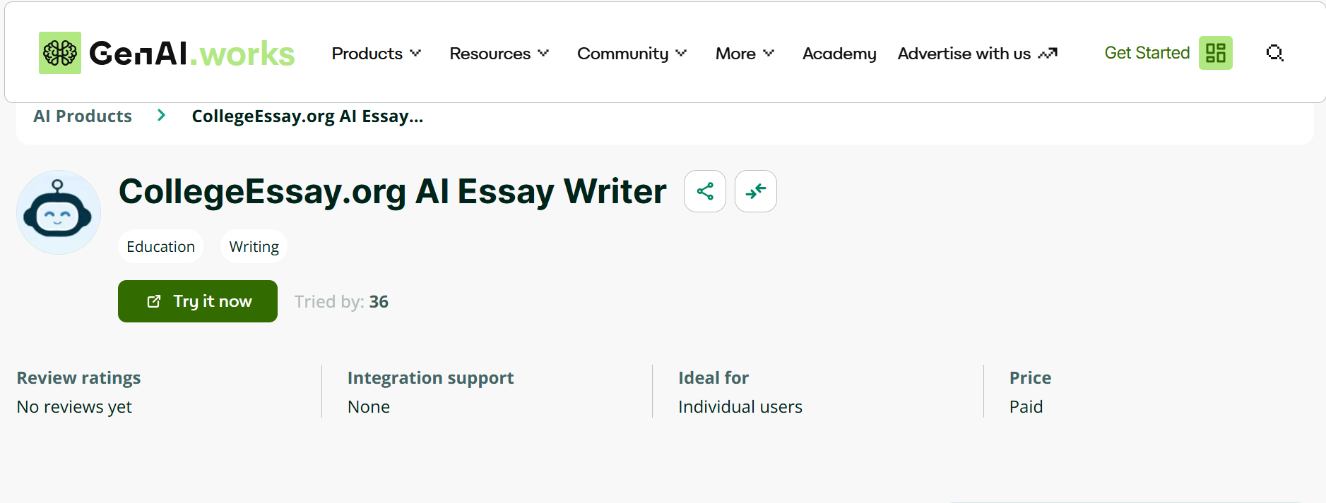Screen dimensions: 1326x503
Task: Select the Education category tag
Action: pos(160,246)
